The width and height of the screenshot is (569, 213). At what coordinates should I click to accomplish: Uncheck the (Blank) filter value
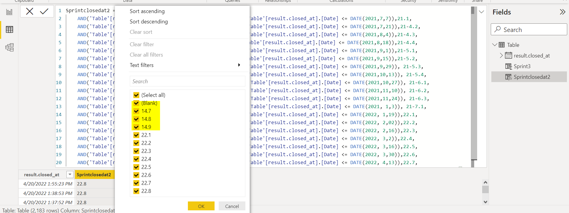tap(136, 103)
